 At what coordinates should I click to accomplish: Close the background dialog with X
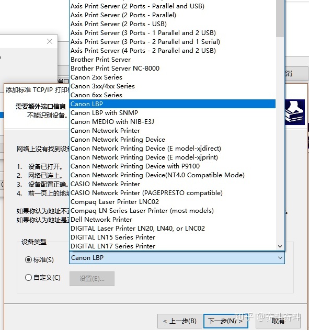(x=50, y=41)
